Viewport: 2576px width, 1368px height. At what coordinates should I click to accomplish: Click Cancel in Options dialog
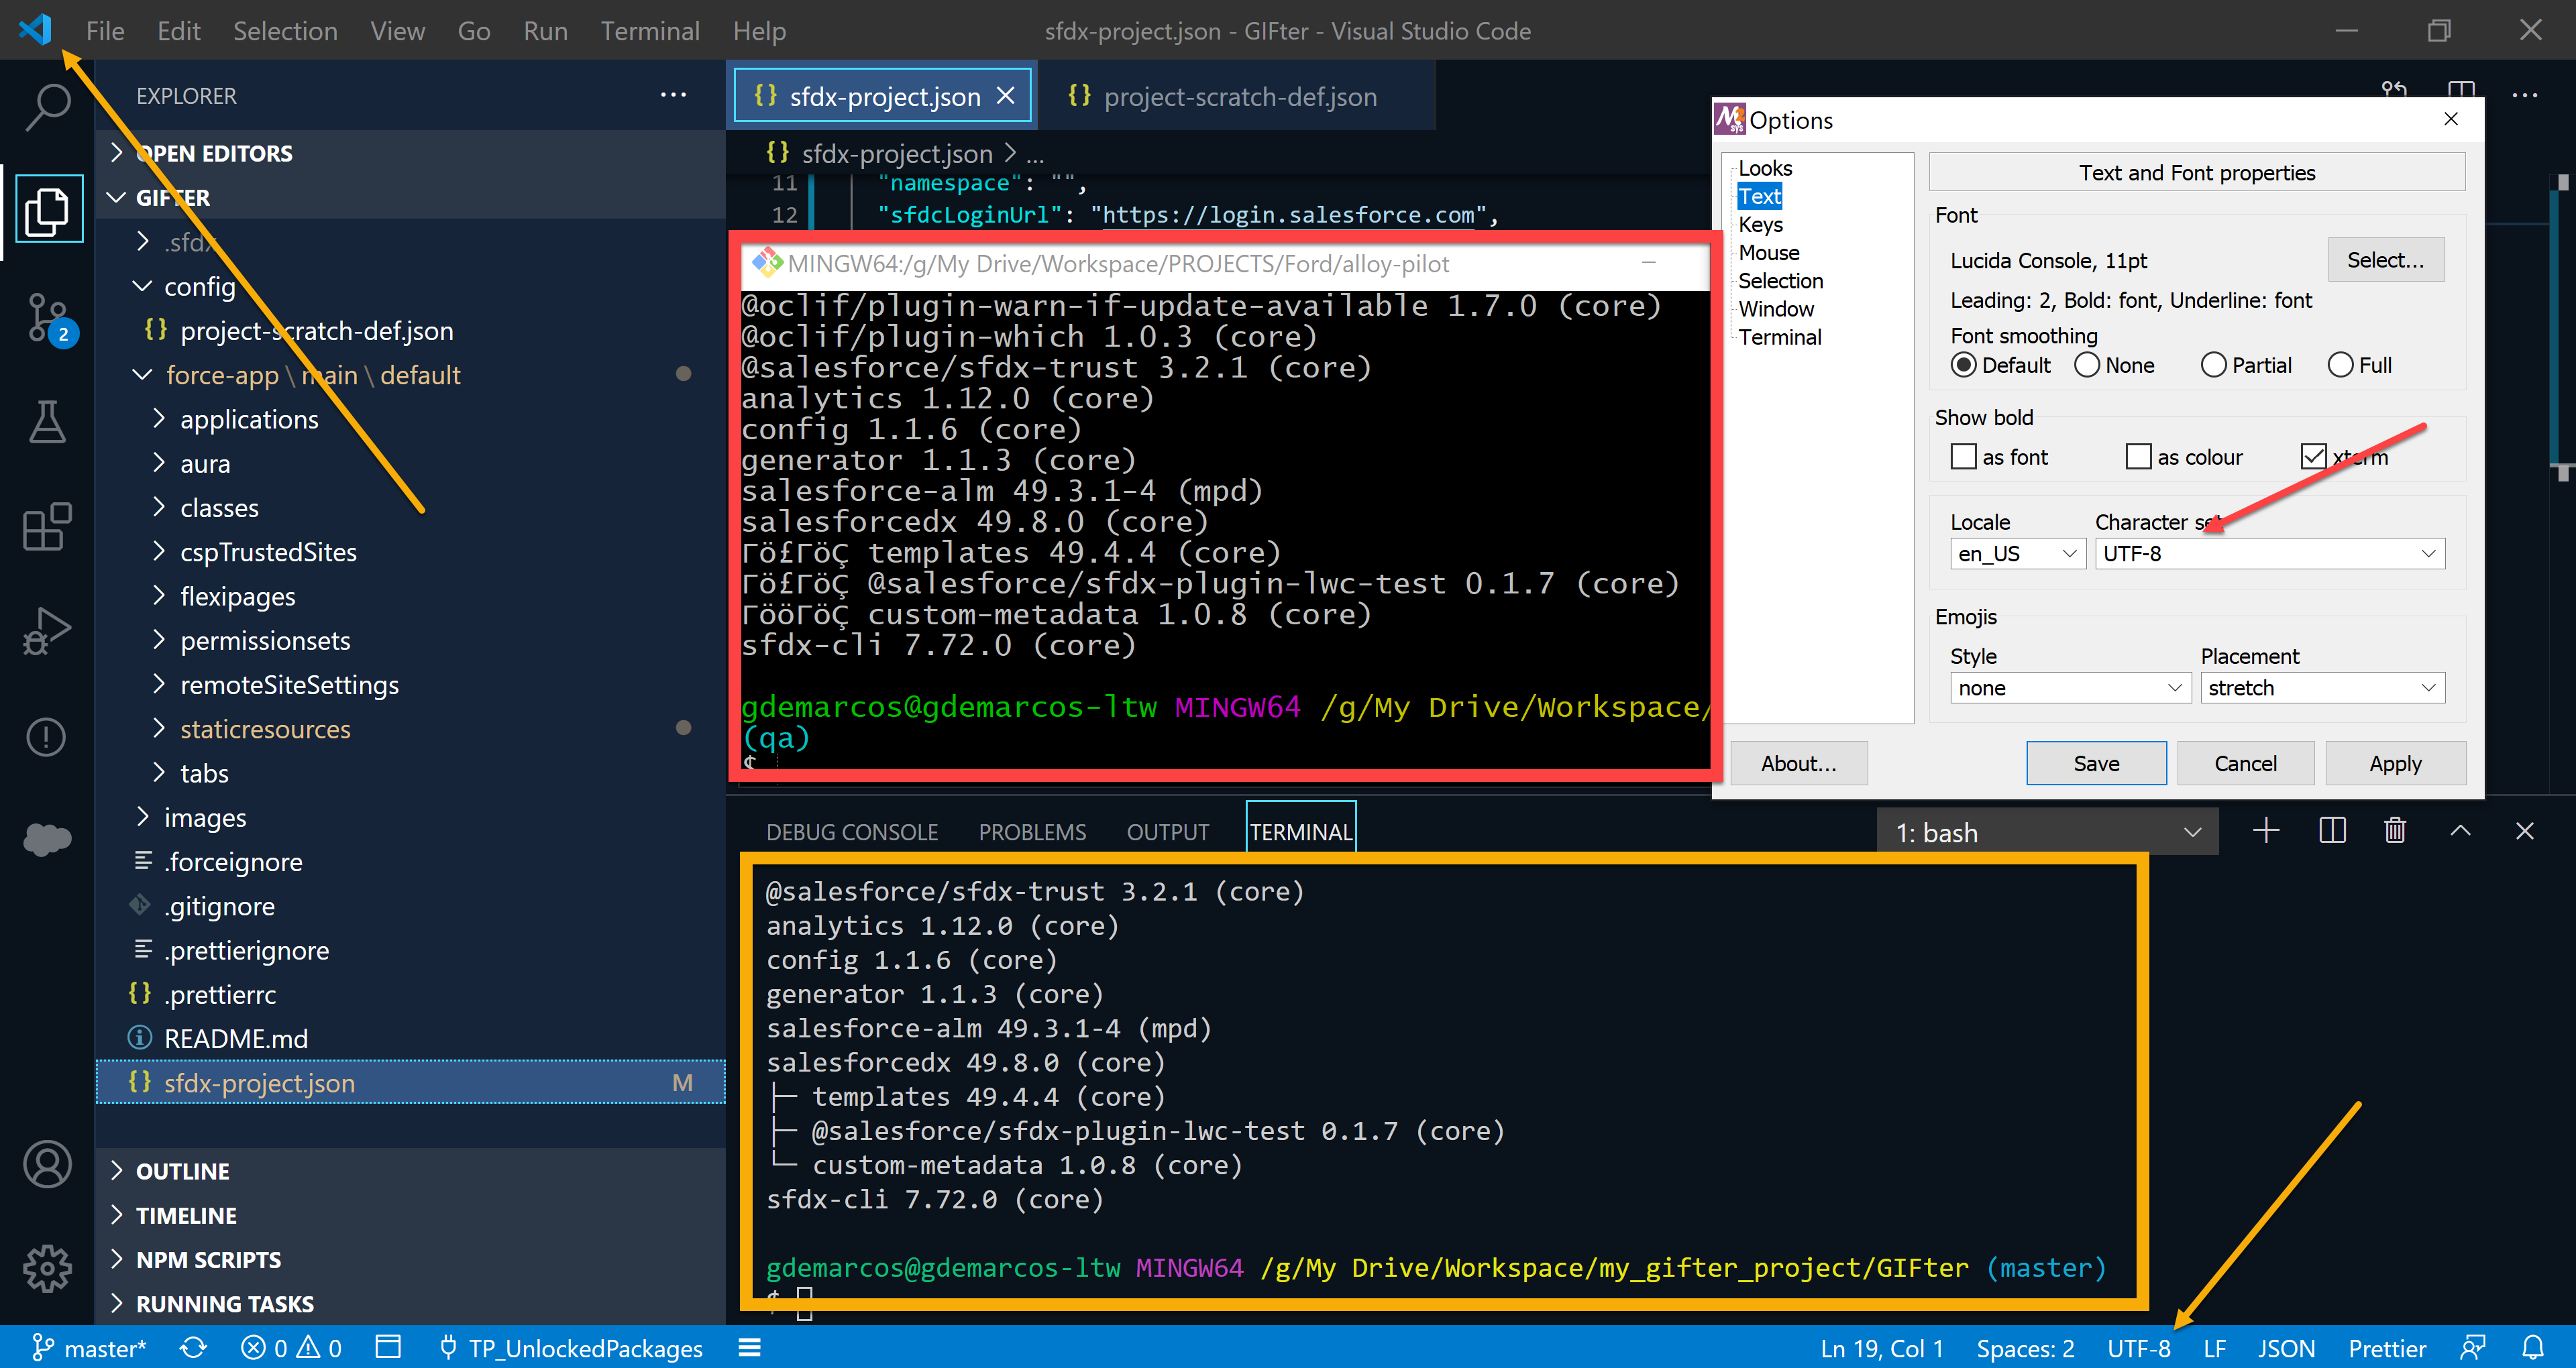point(2245,764)
